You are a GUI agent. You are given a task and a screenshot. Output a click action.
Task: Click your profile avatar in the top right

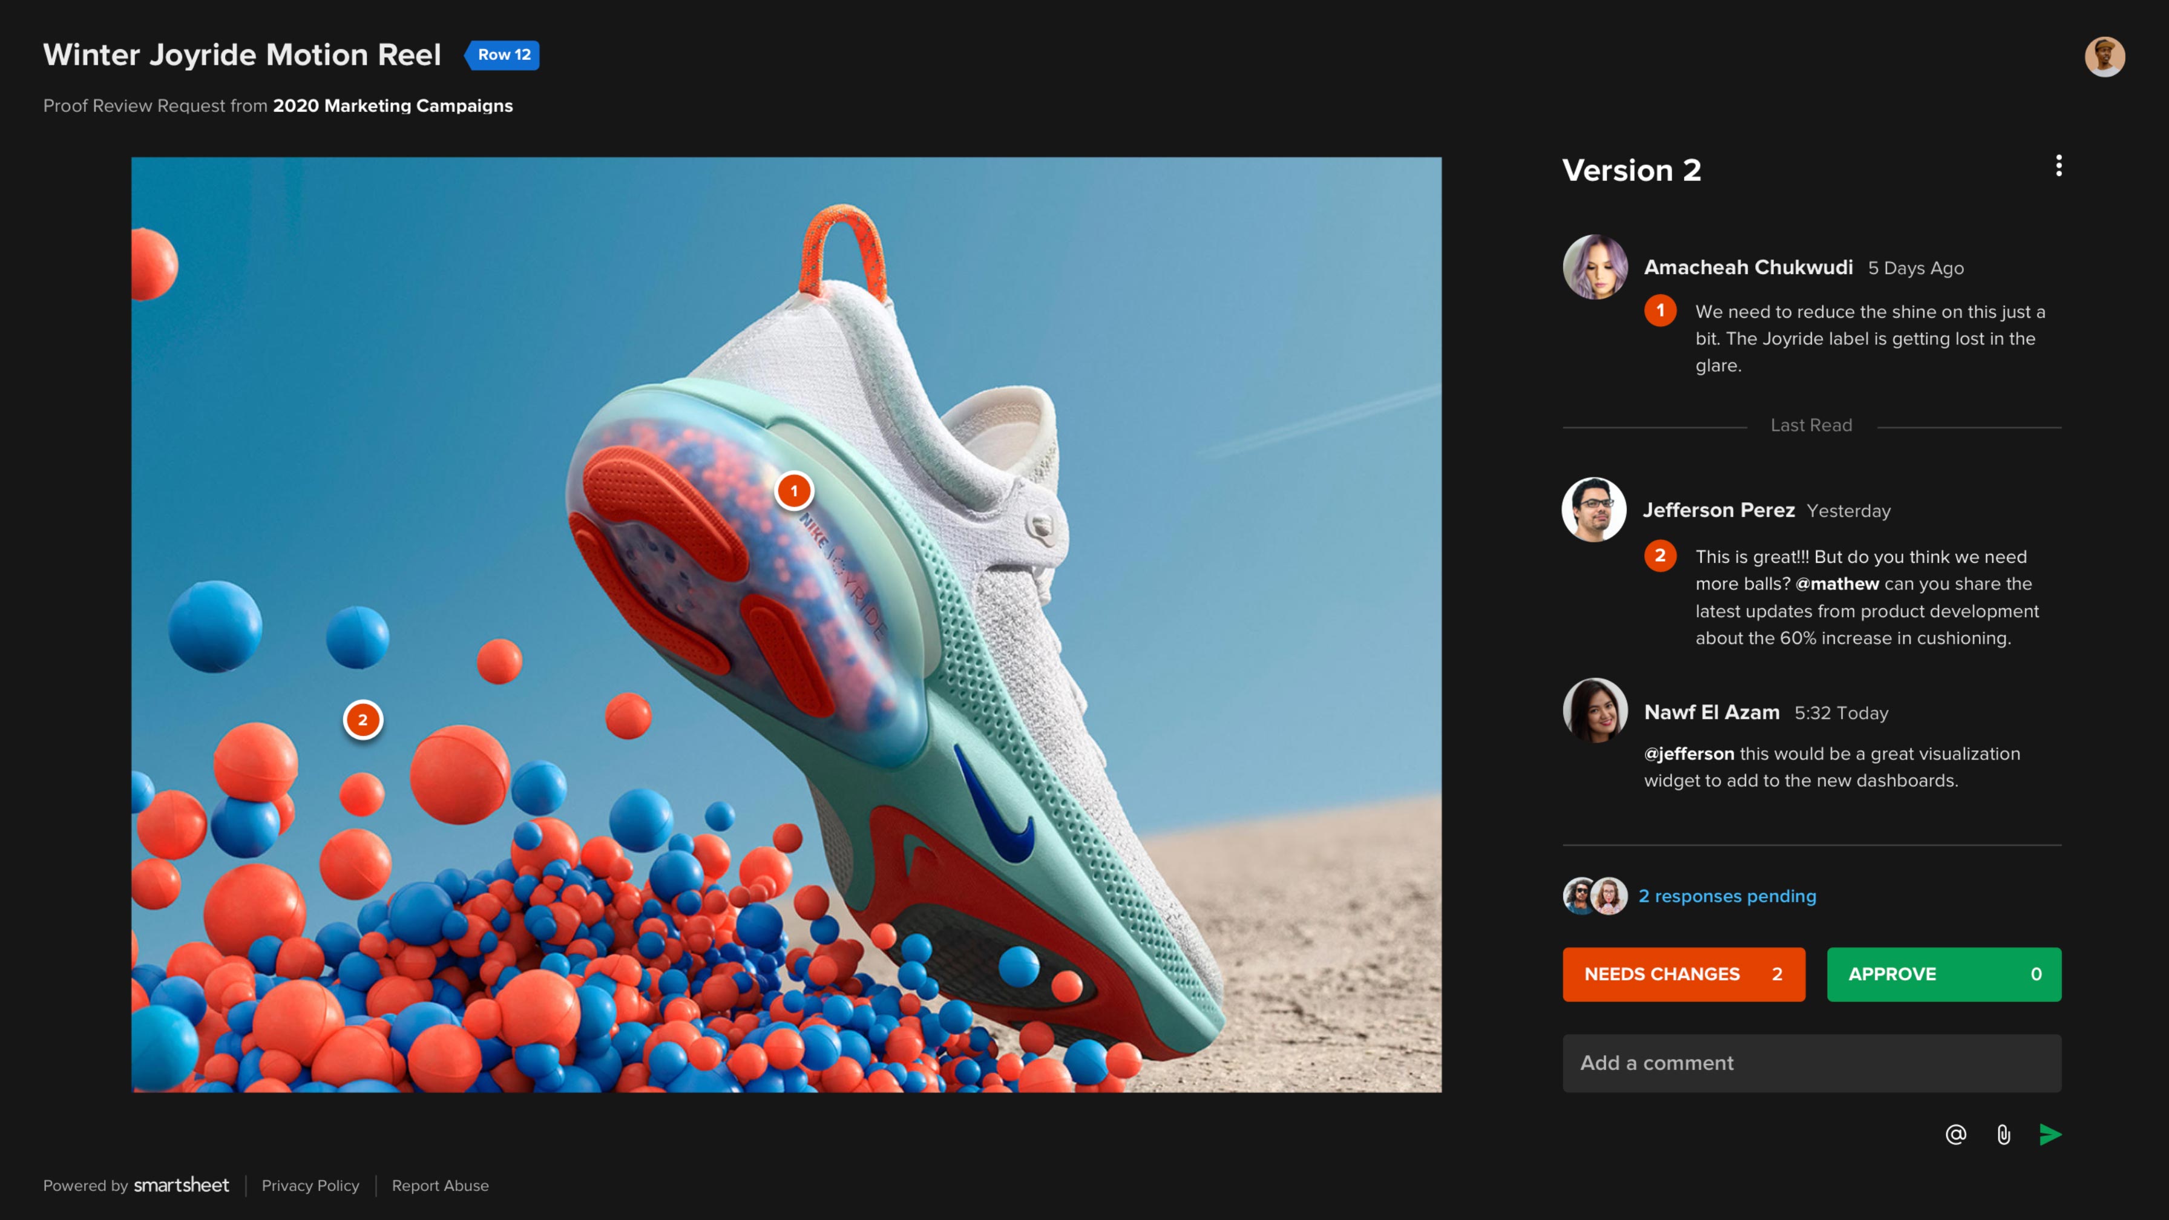2106,56
